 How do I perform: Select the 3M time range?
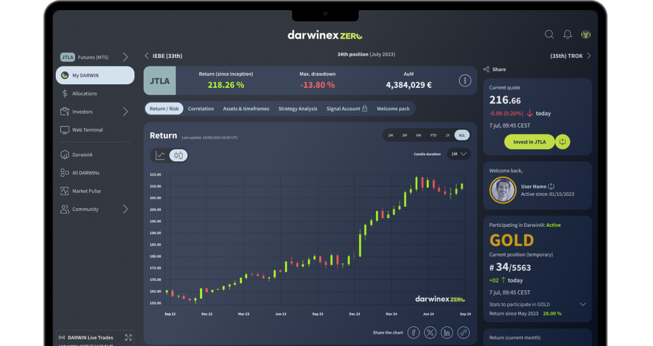[404, 136]
